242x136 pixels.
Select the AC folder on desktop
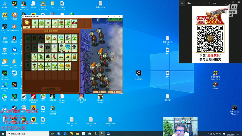tap(52, 5)
